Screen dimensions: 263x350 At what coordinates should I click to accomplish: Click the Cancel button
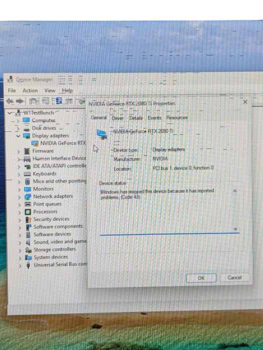click(x=234, y=277)
